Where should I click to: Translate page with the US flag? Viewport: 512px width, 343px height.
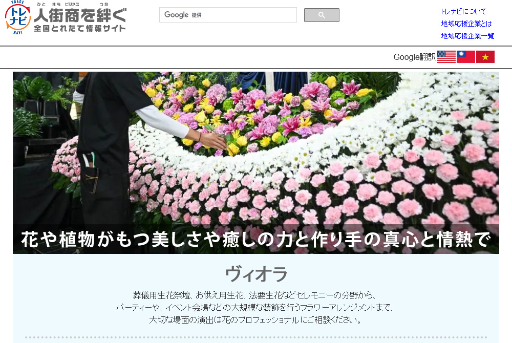(446, 57)
